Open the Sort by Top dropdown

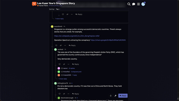58,9
